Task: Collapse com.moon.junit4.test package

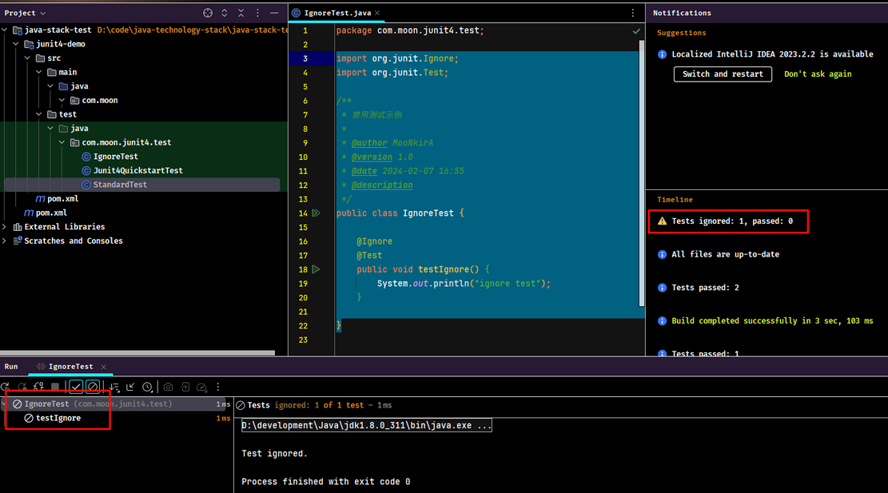Action: pos(62,143)
